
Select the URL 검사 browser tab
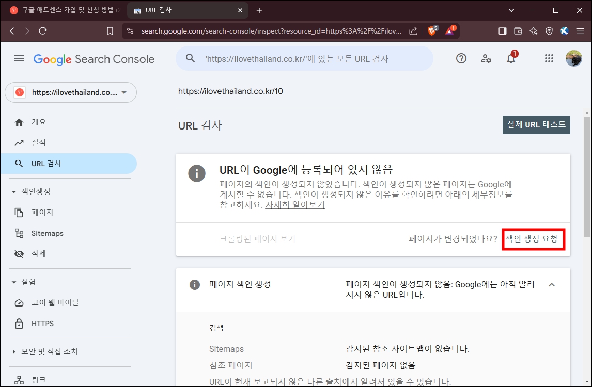coord(188,10)
